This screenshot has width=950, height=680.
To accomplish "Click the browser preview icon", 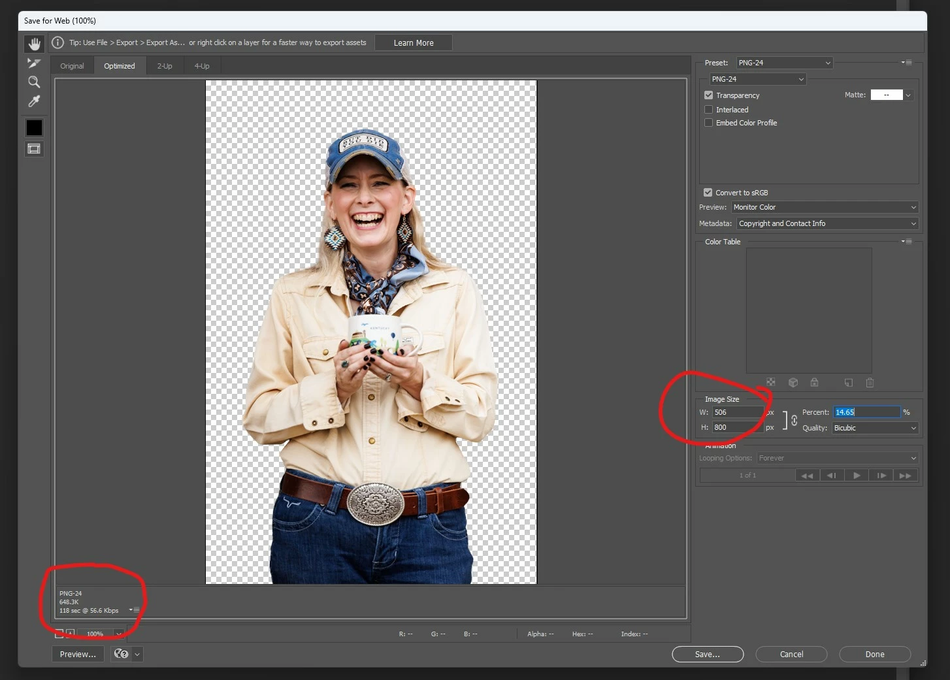I will [121, 654].
